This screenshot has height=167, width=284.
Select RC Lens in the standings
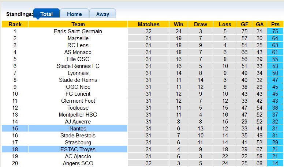tap(78, 45)
